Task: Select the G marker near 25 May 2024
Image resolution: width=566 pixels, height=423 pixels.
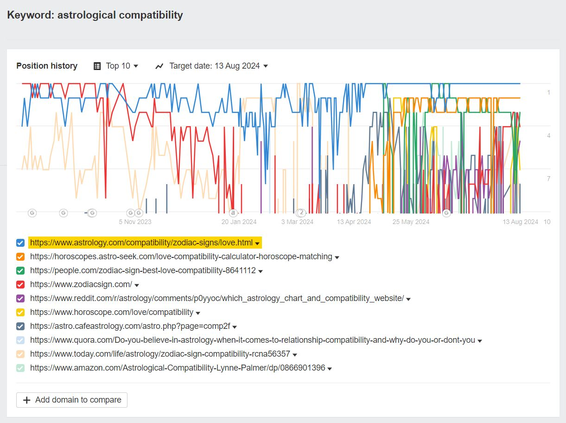Action: pyautogui.click(x=446, y=212)
